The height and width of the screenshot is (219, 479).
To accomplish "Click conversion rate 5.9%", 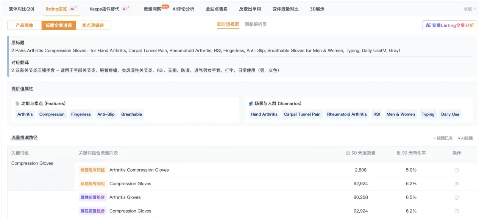I will click(411, 170).
